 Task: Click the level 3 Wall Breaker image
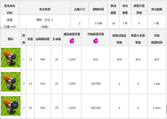point(11,106)
